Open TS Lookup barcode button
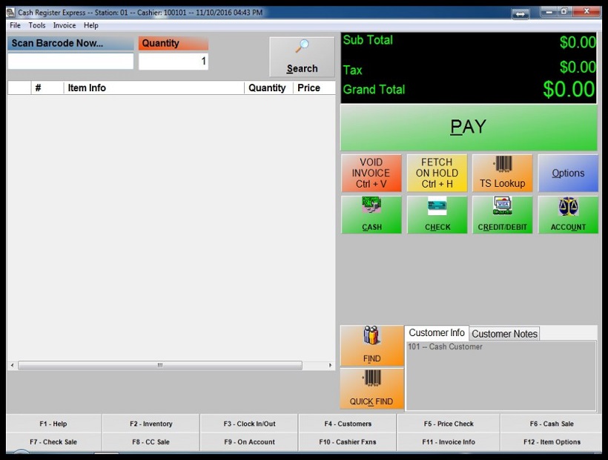Viewport: 608px width, 460px height. [x=502, y=173]
